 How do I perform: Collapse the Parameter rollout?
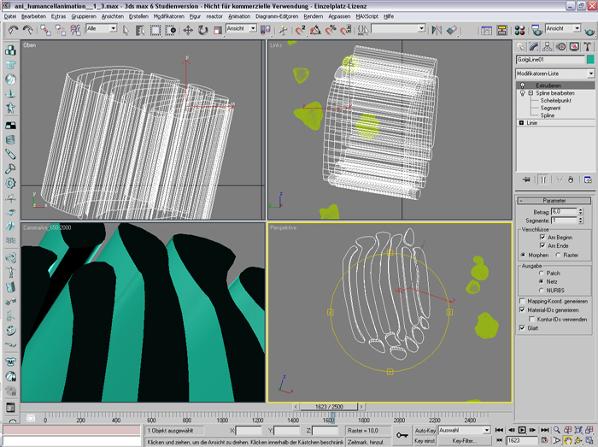554,201
